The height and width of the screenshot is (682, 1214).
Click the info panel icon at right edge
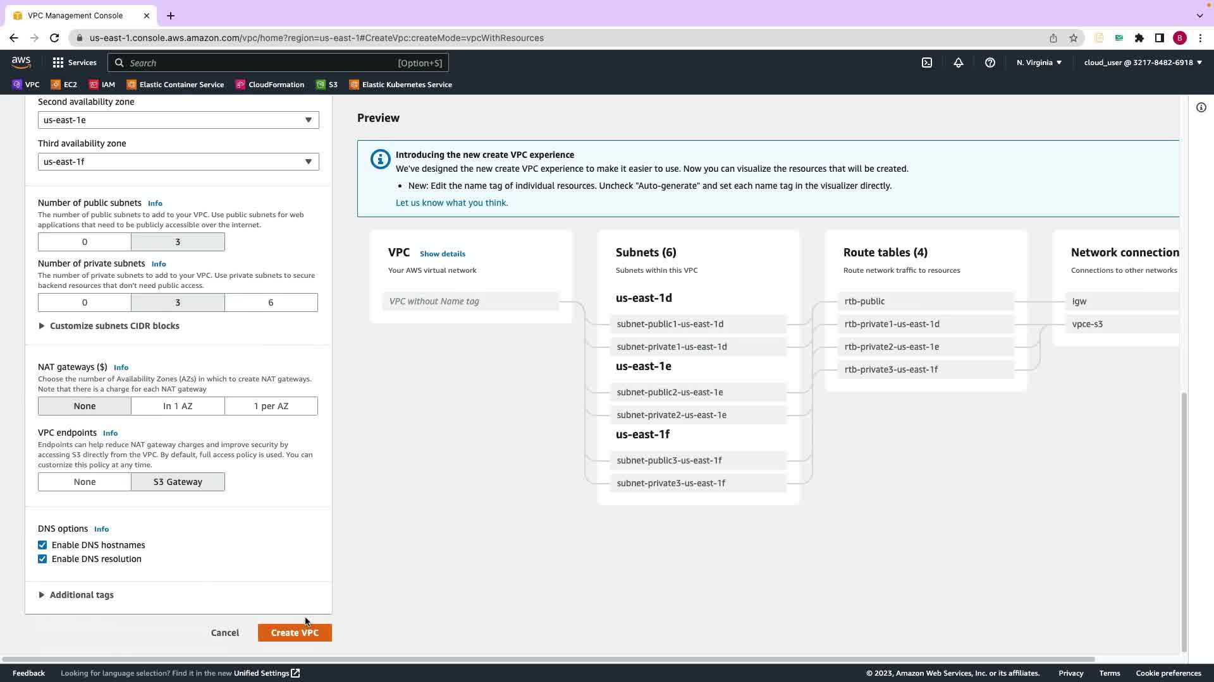1201,107
